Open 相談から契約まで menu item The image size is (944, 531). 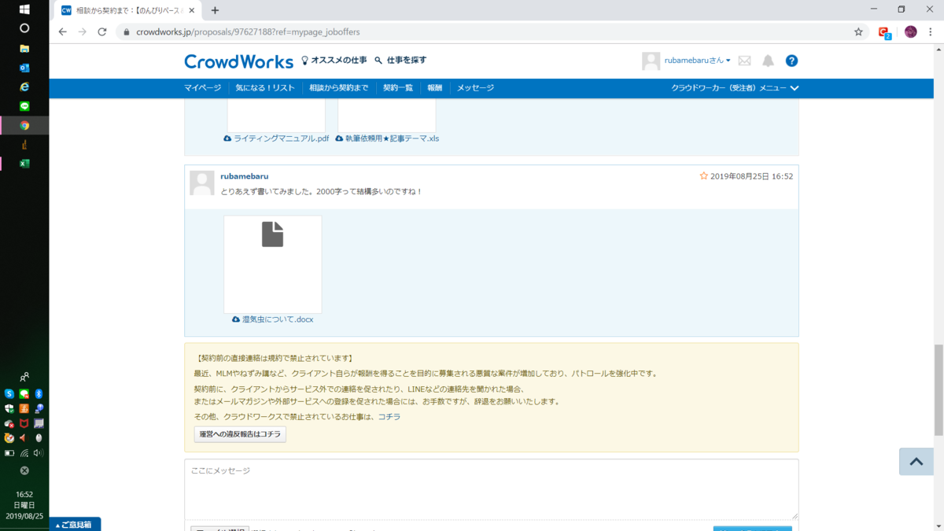339,88
